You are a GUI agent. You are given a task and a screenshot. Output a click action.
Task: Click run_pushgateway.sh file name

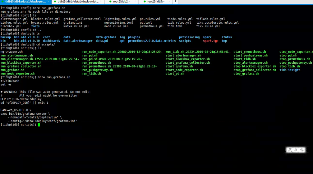coord(97,70)
